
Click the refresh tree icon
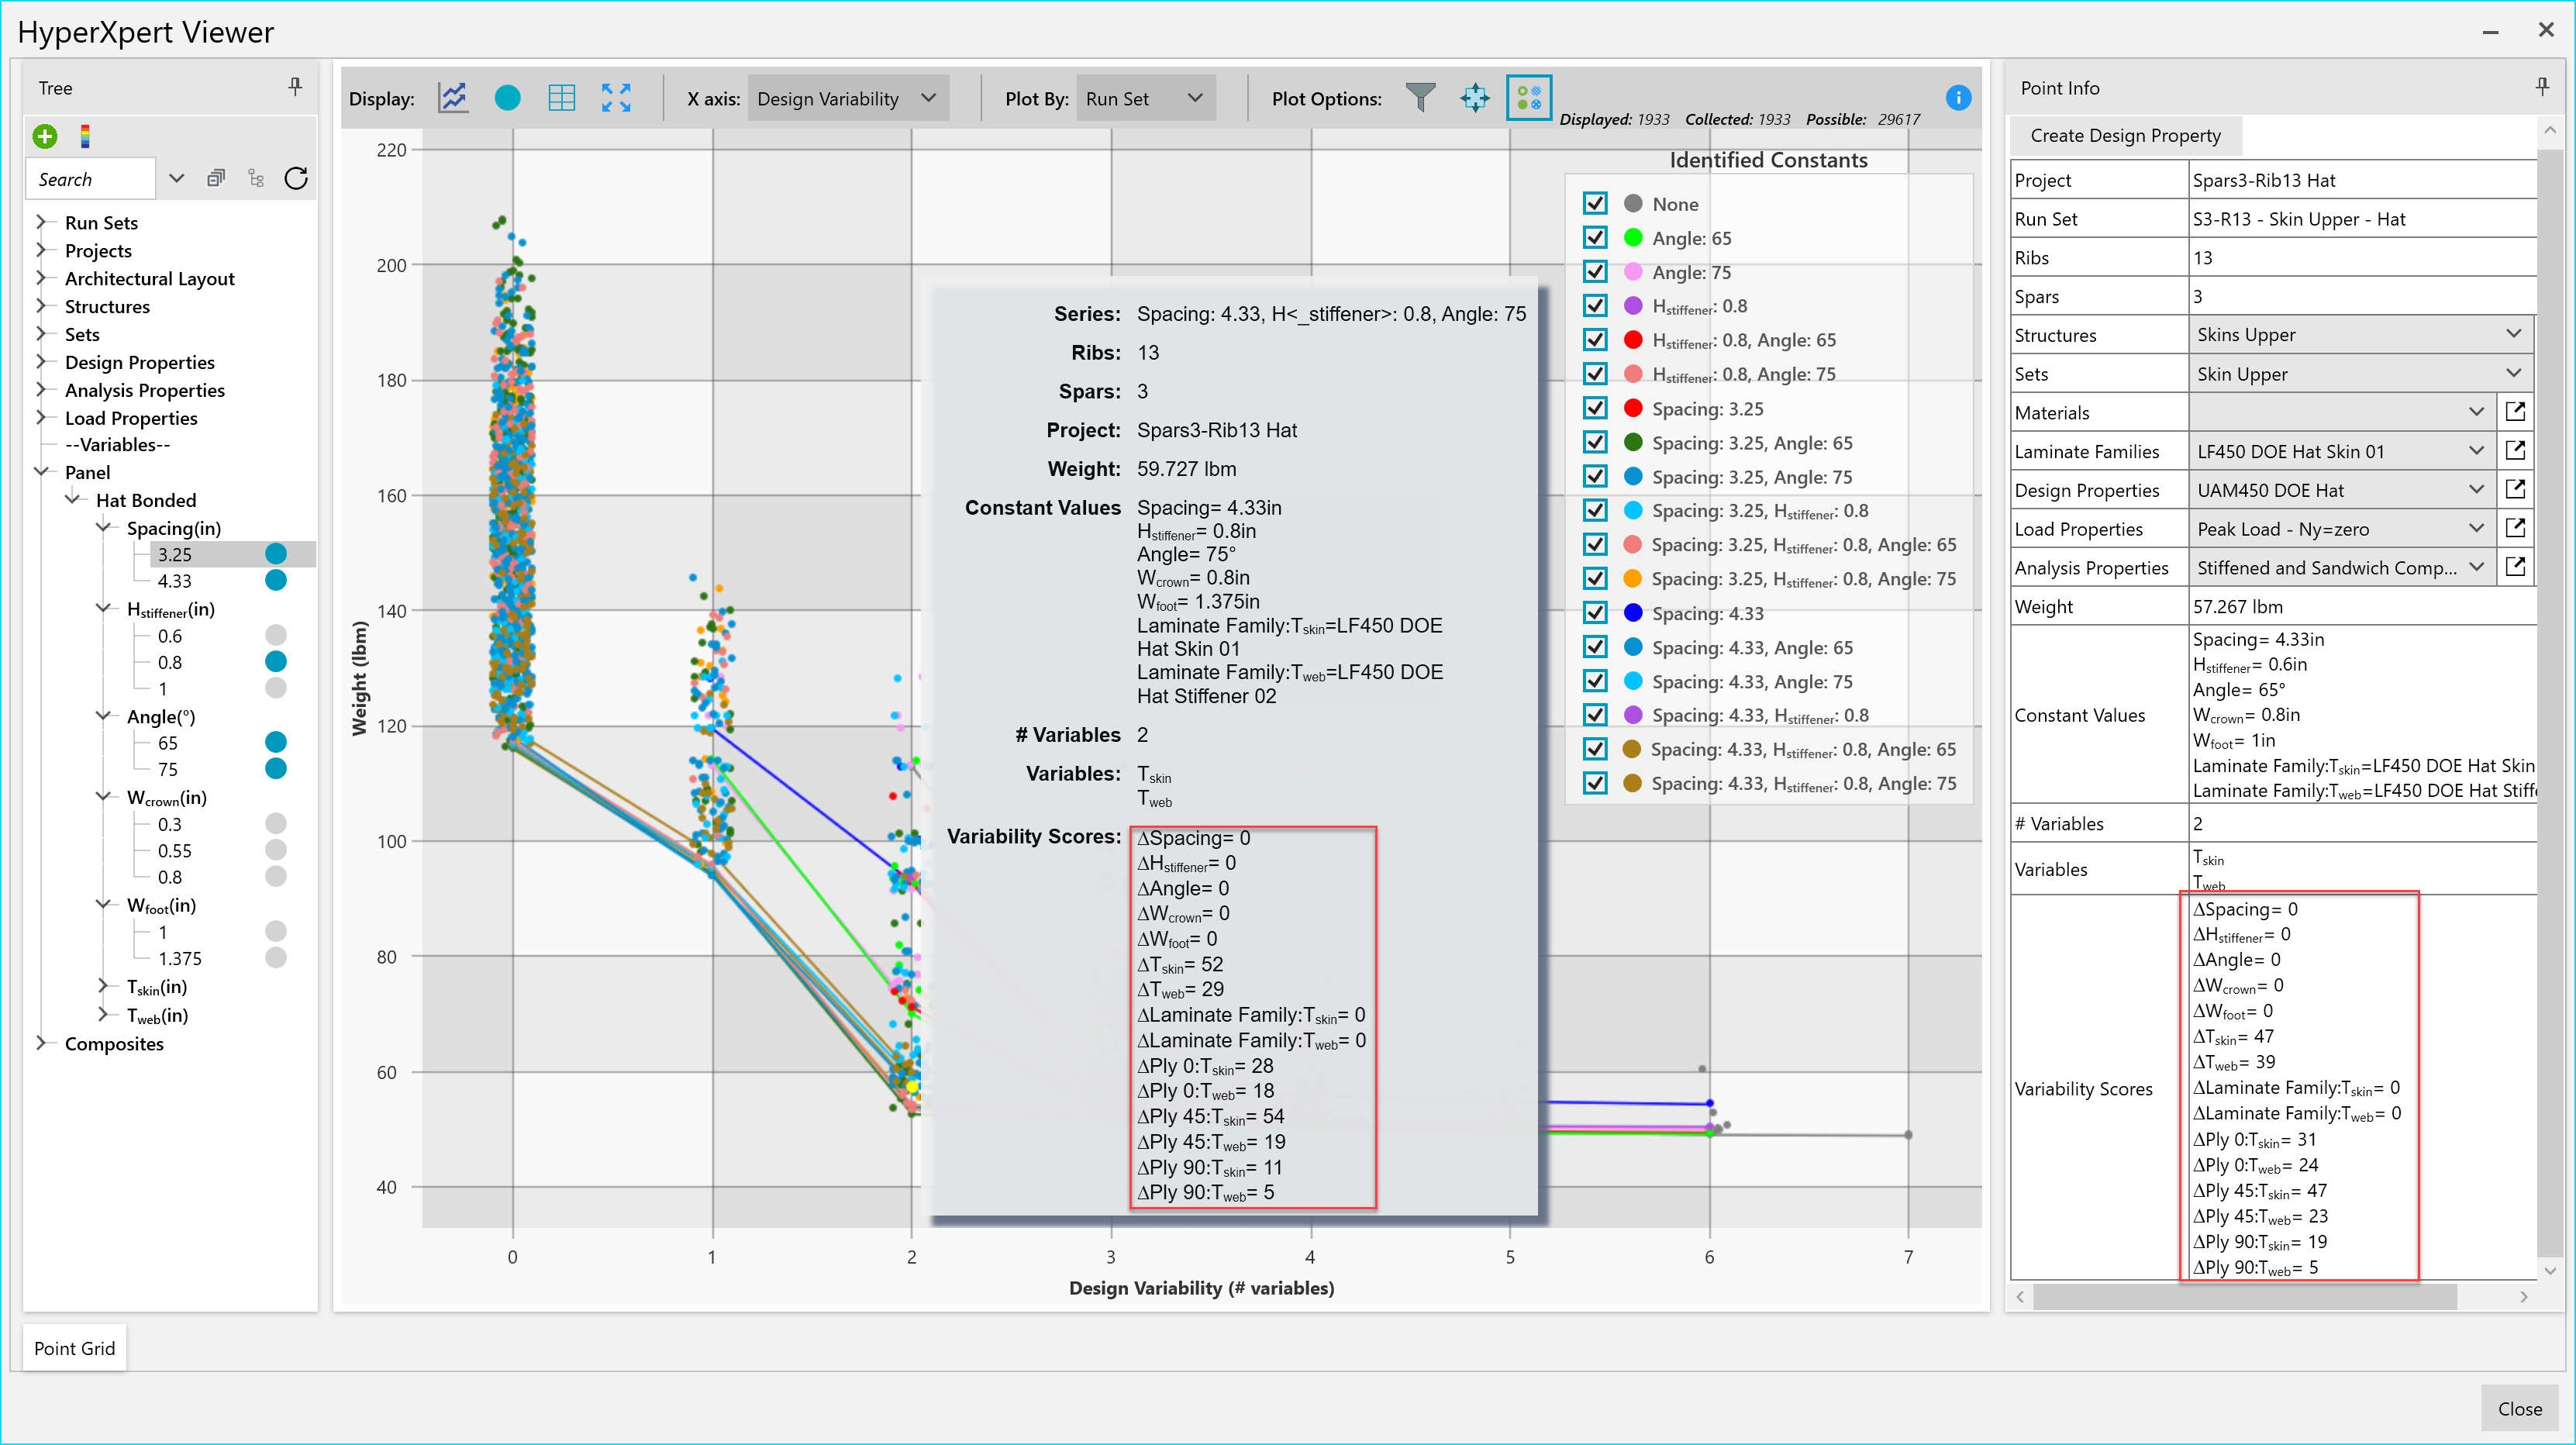click(x=296, y=178)
